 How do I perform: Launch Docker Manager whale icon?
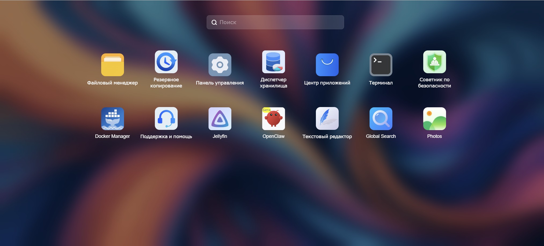click(112, 119)
